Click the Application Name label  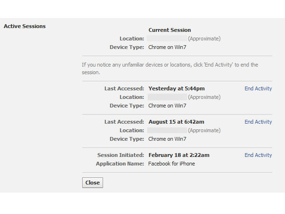(120, 164)
